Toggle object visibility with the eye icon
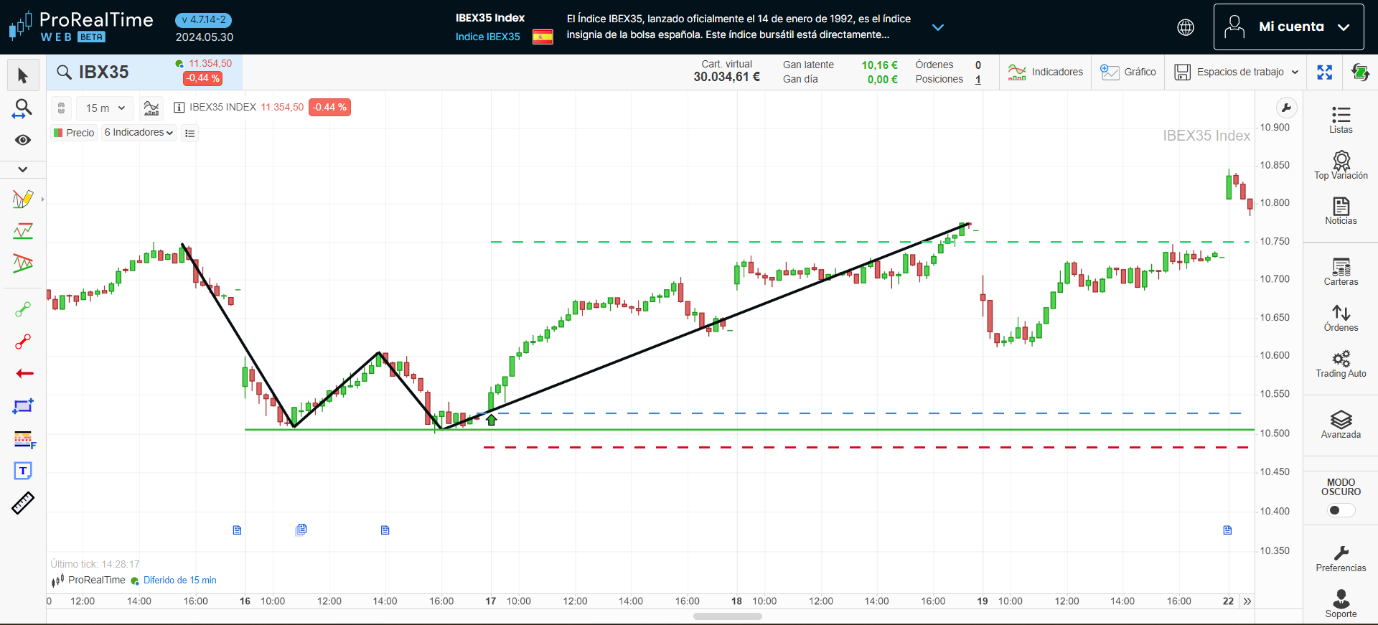 pyautogui.click(x=23, y=140)
